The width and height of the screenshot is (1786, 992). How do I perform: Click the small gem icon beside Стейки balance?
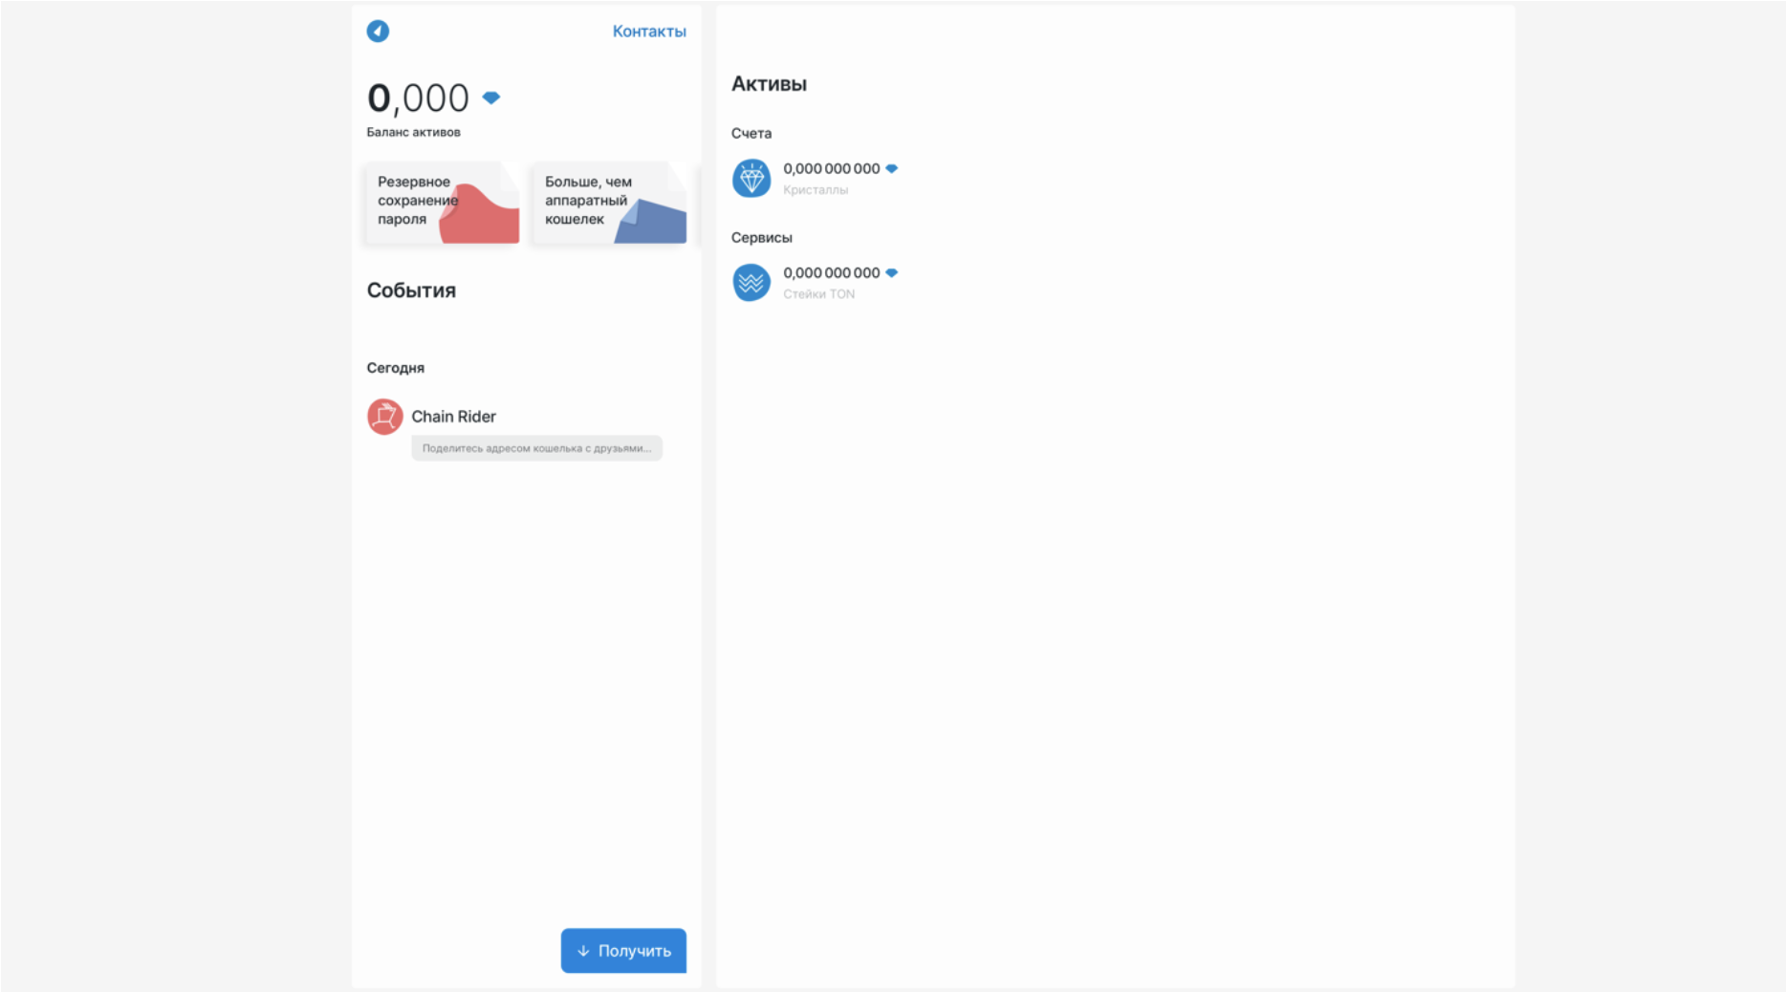891,273
